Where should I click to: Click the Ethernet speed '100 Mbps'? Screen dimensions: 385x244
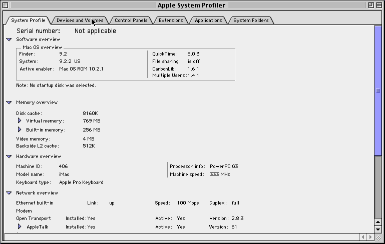pyautogui.click(x=188, y=203)
